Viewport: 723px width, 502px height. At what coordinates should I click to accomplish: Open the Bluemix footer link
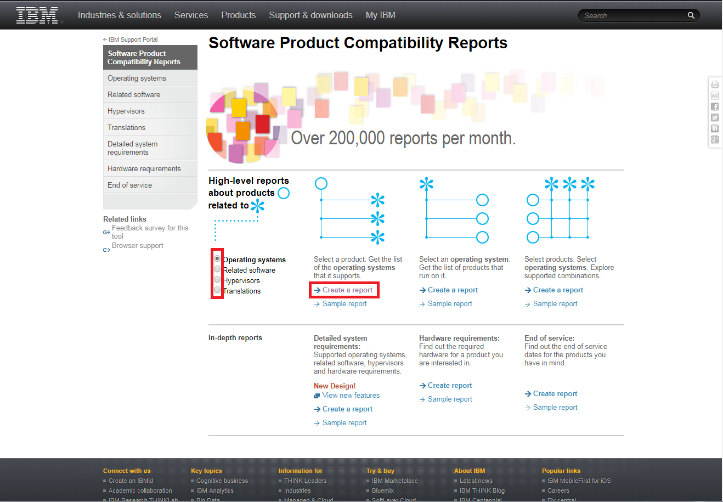pos(383,490)
